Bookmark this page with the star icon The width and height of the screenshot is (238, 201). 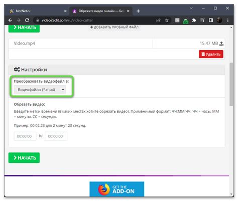click(167, 21)
